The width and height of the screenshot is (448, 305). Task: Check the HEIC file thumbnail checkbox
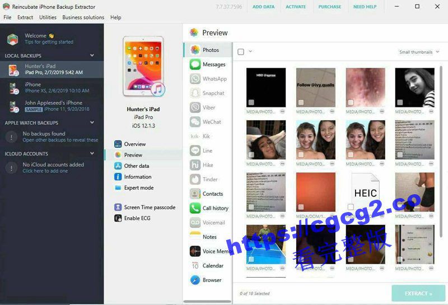[351, 207]
